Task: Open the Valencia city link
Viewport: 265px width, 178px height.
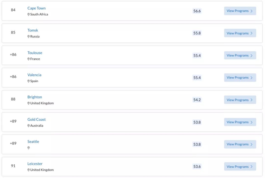Action: click(x=34, y=75)
